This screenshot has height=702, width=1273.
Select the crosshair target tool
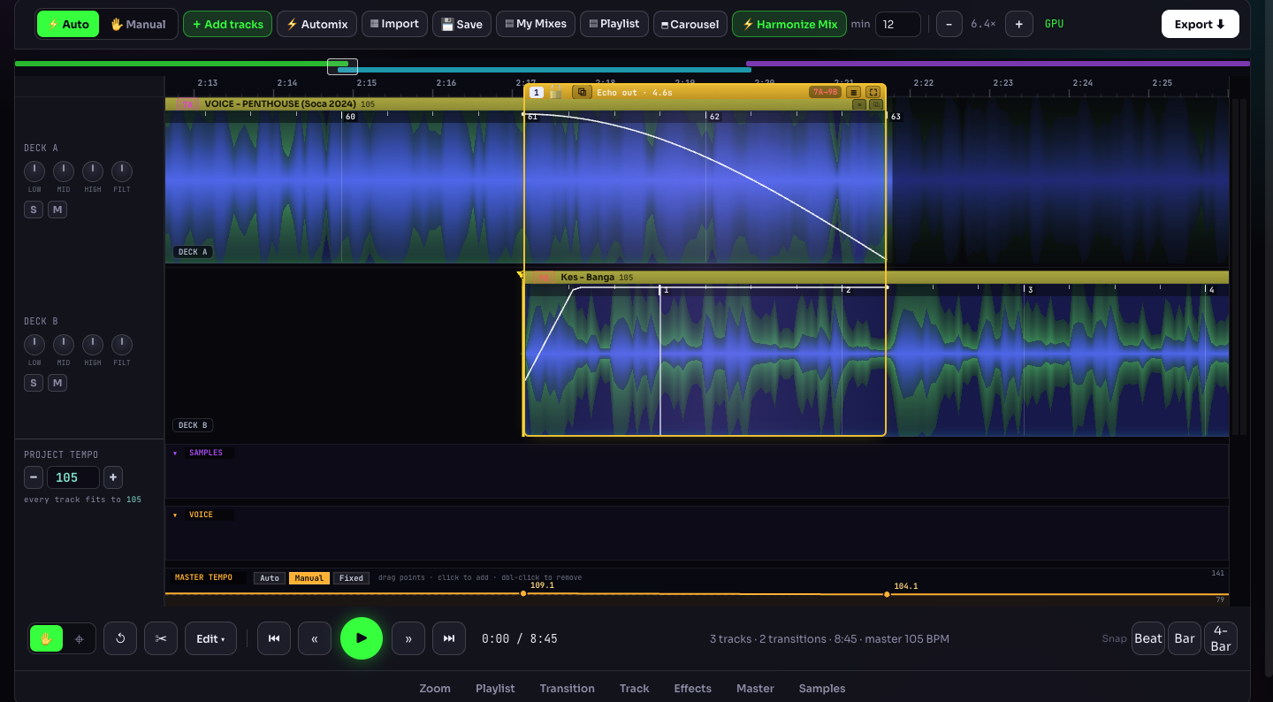[x=80, y=638]
